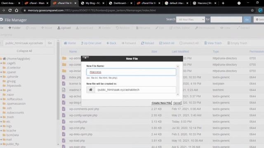Expand the lscache folder
This screenshot has height=148, width=264.
1,131
